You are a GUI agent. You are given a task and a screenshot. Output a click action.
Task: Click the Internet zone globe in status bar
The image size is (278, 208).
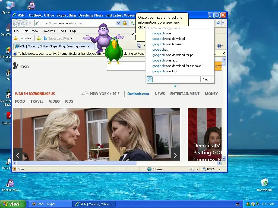coord(150,169)
